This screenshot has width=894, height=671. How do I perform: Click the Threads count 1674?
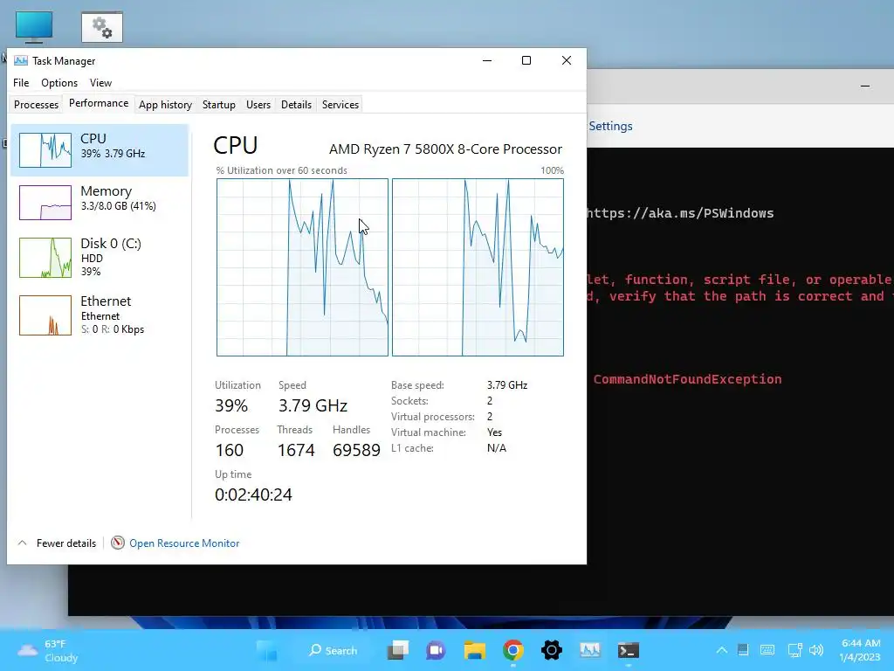(x=296, y=450)
